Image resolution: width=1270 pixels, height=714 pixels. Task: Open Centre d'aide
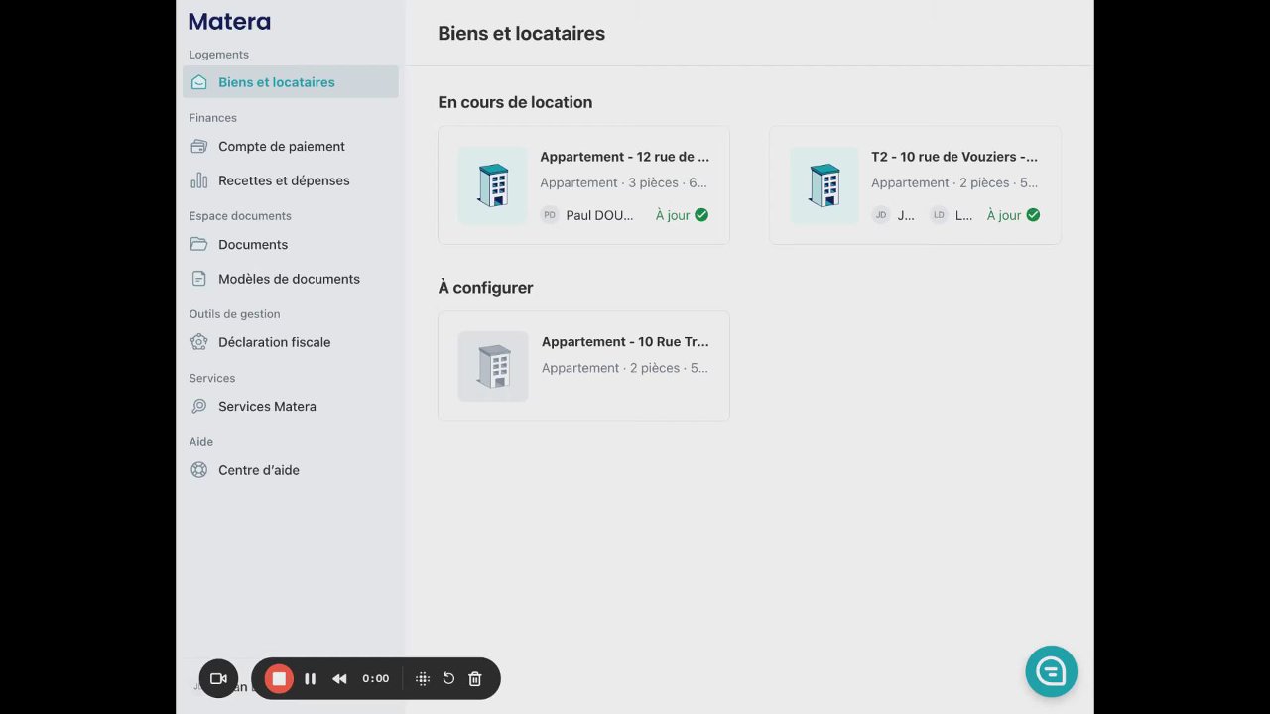pos(291,470)
